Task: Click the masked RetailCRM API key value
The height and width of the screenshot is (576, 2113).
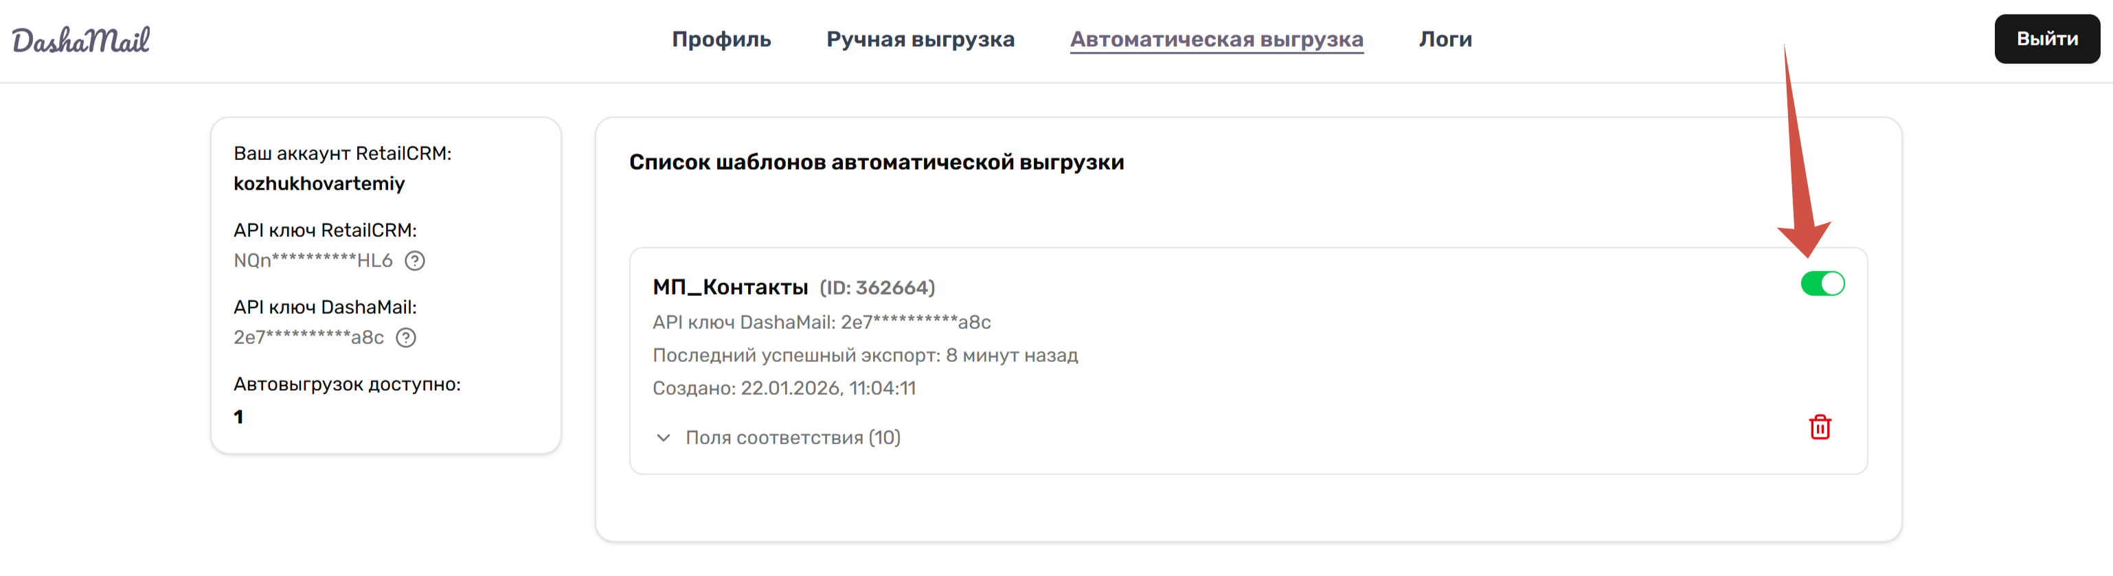Action: coord(313,261)
